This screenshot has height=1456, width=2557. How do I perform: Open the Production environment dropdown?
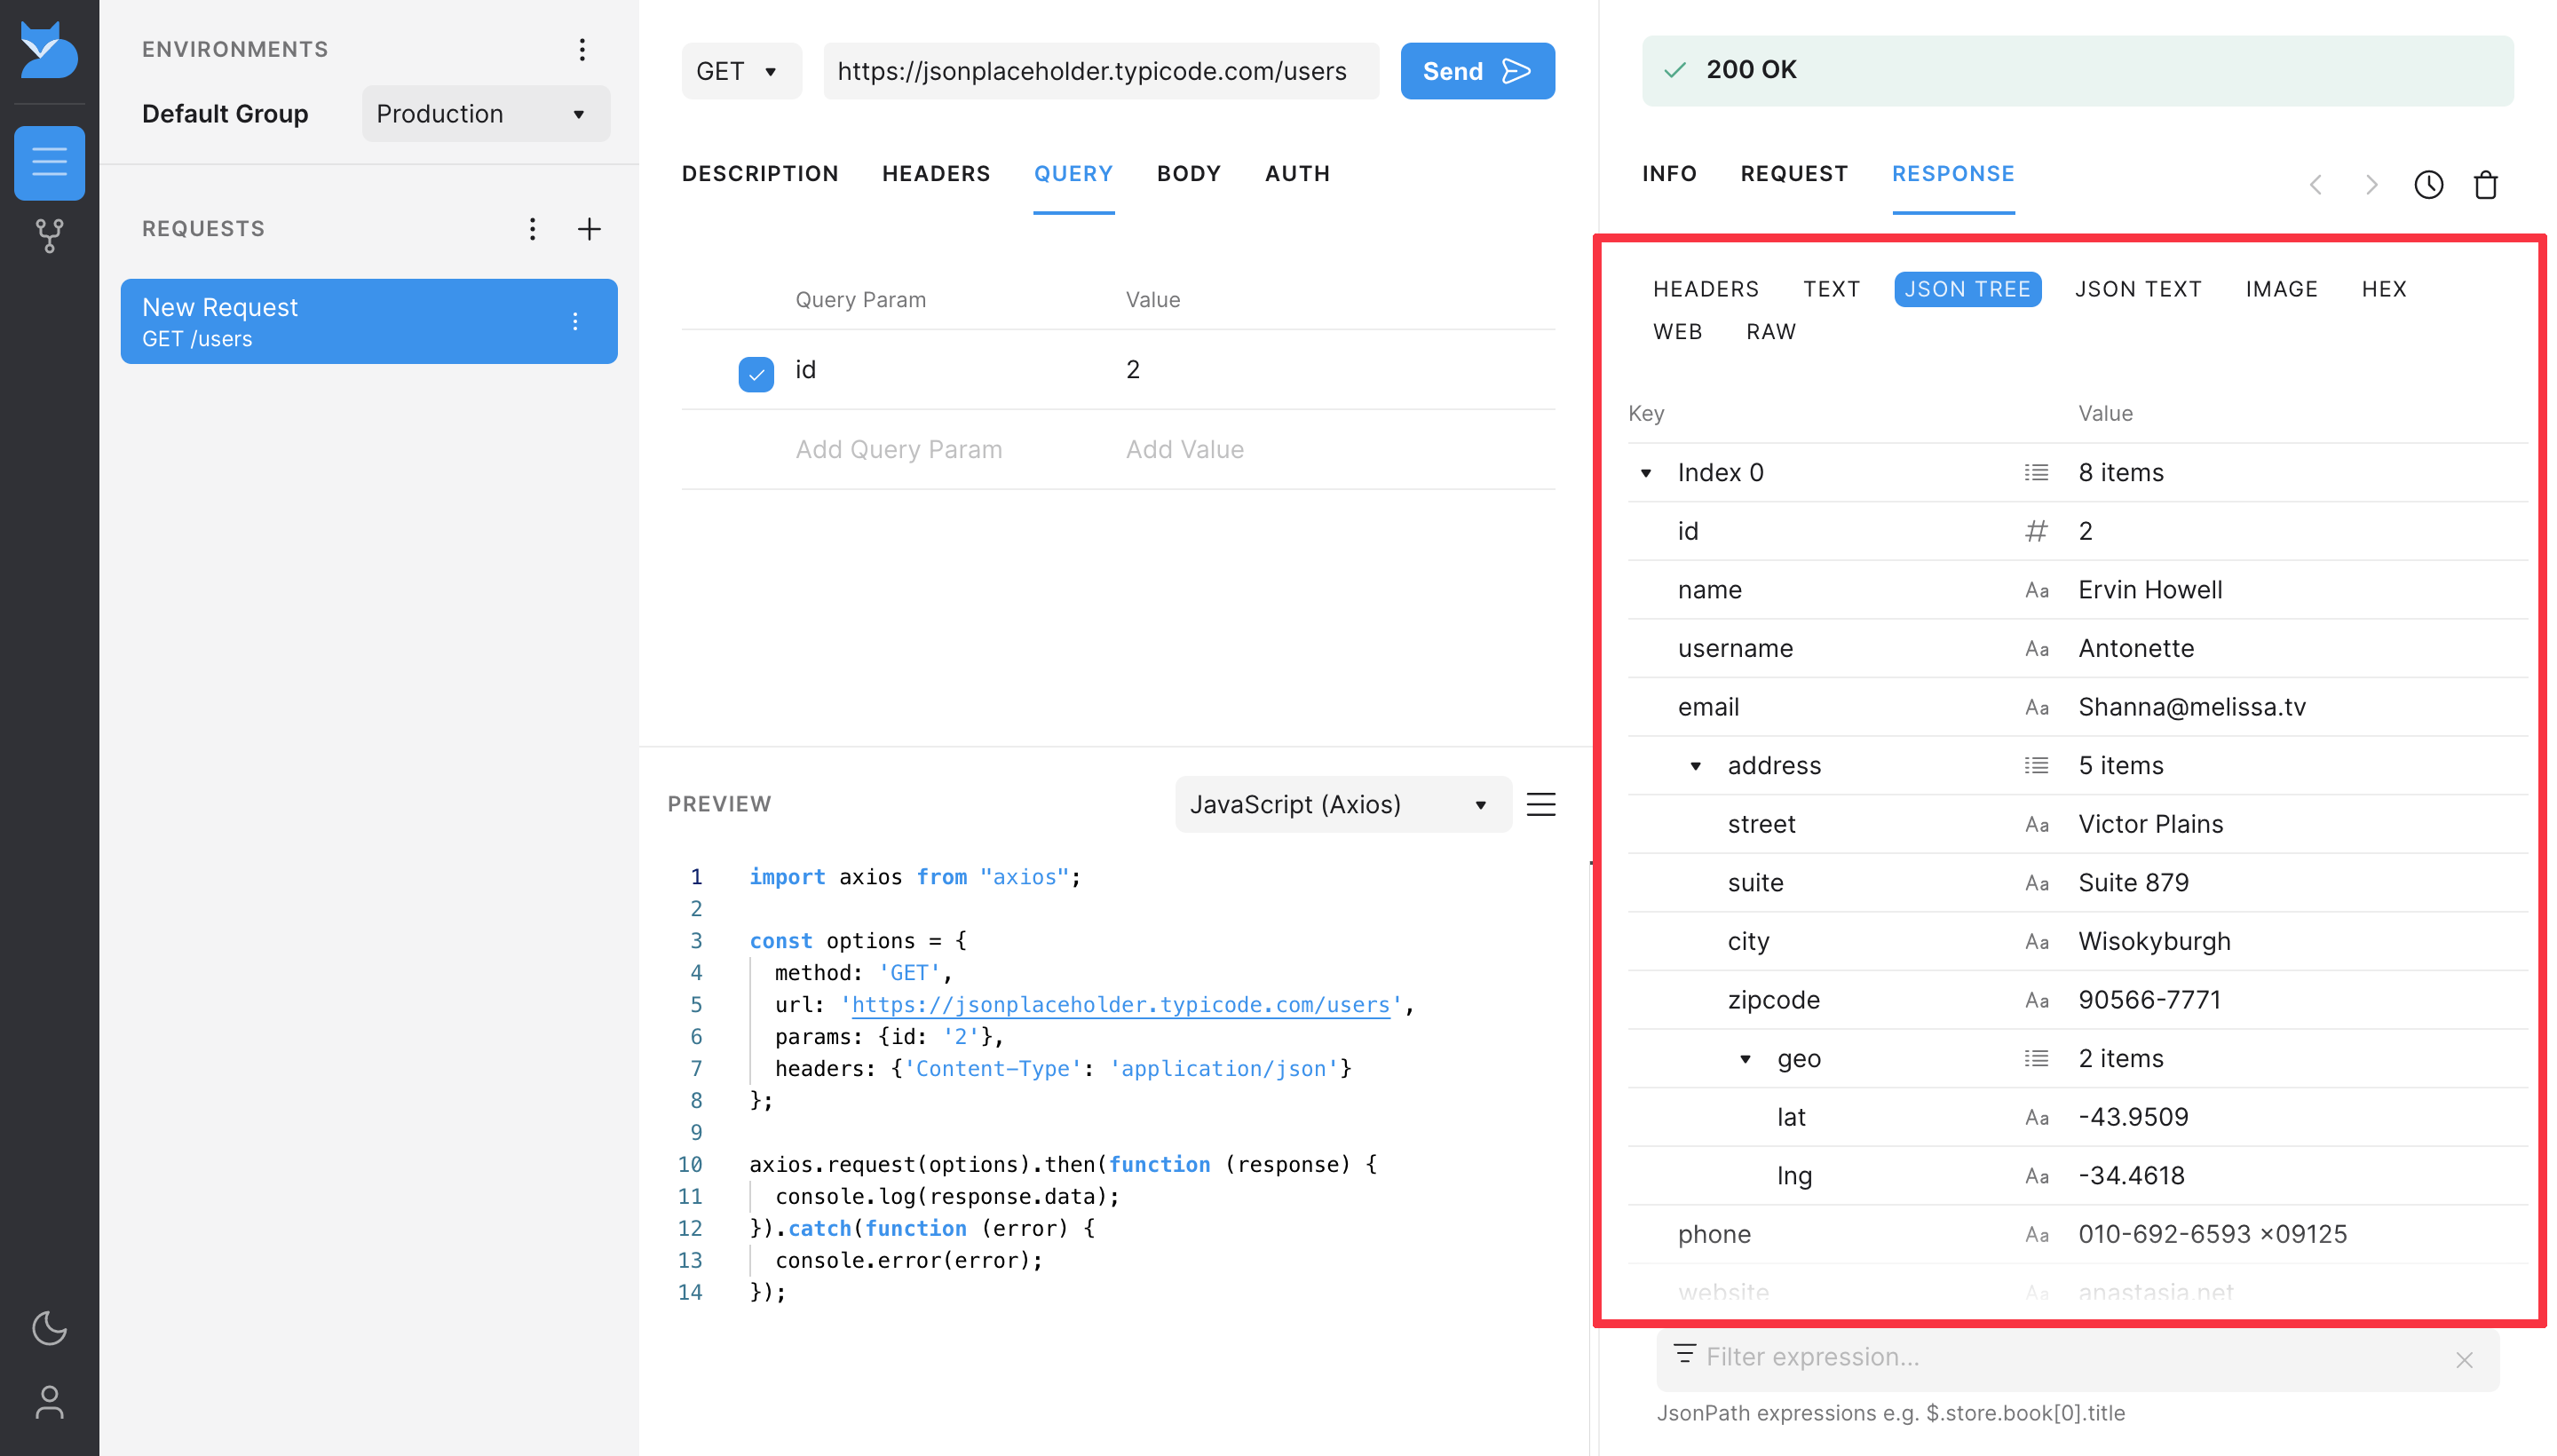point(485,114)
